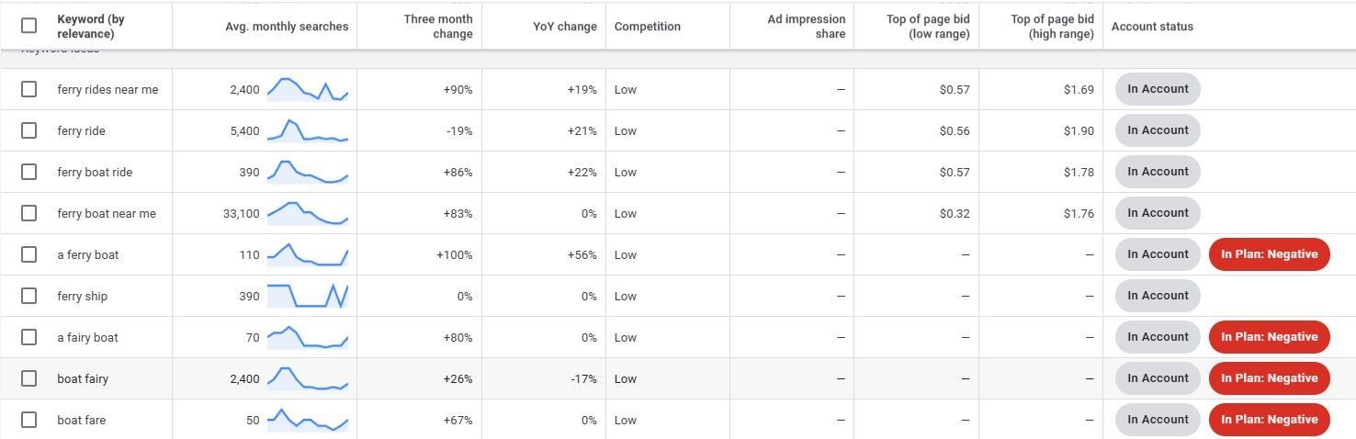Image resolution: width=1356 pixels, height=439 pixels.
Task: Click the boat fare trend sparkline
Action: 308,420
